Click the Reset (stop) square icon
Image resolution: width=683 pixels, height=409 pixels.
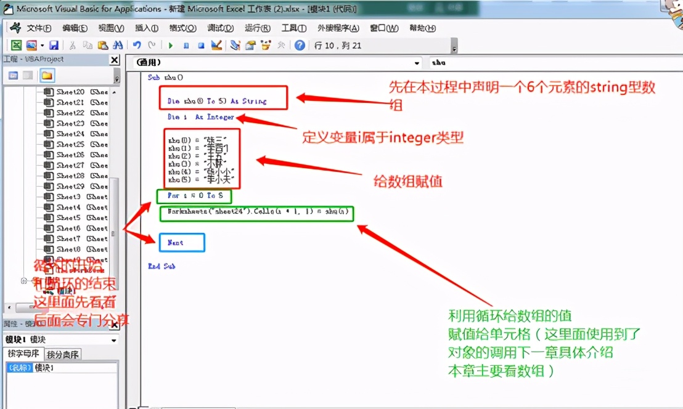(201, 45)
